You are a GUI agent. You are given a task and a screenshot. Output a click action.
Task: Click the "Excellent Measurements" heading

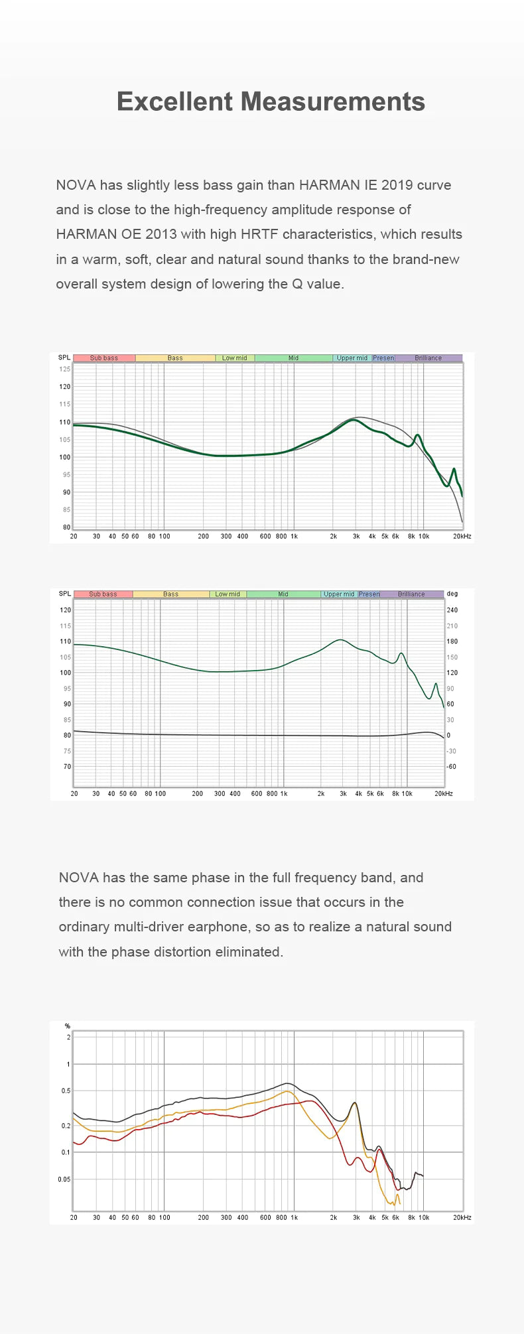(x=271, y=101)
